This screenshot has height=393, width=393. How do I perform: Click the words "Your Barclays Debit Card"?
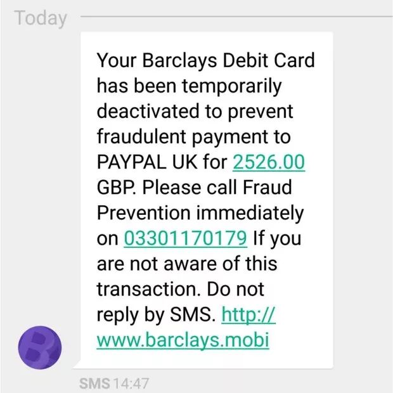(206, 61)
